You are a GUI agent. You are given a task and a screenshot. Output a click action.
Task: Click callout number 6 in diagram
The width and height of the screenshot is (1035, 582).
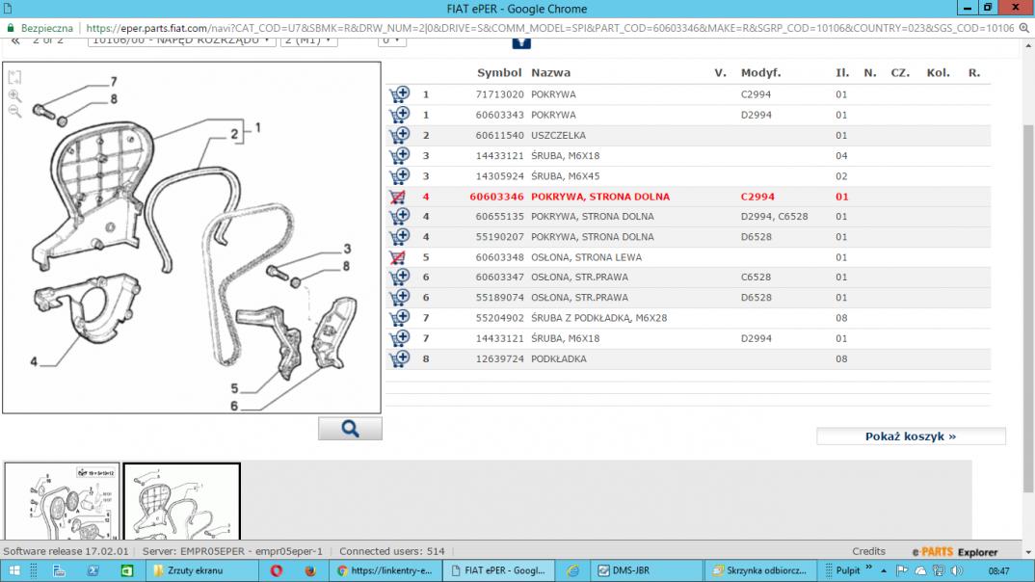233,407
